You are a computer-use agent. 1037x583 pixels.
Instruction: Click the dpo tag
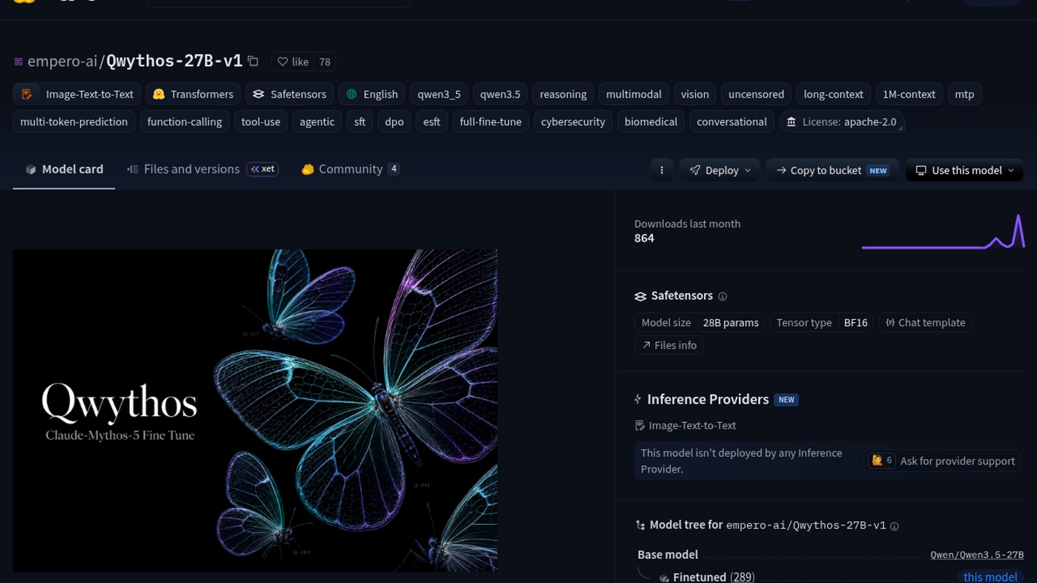click(x=394, y=121)
